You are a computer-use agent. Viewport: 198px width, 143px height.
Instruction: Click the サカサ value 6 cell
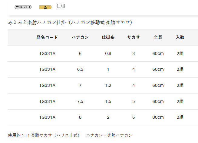(x=134, y=117)
